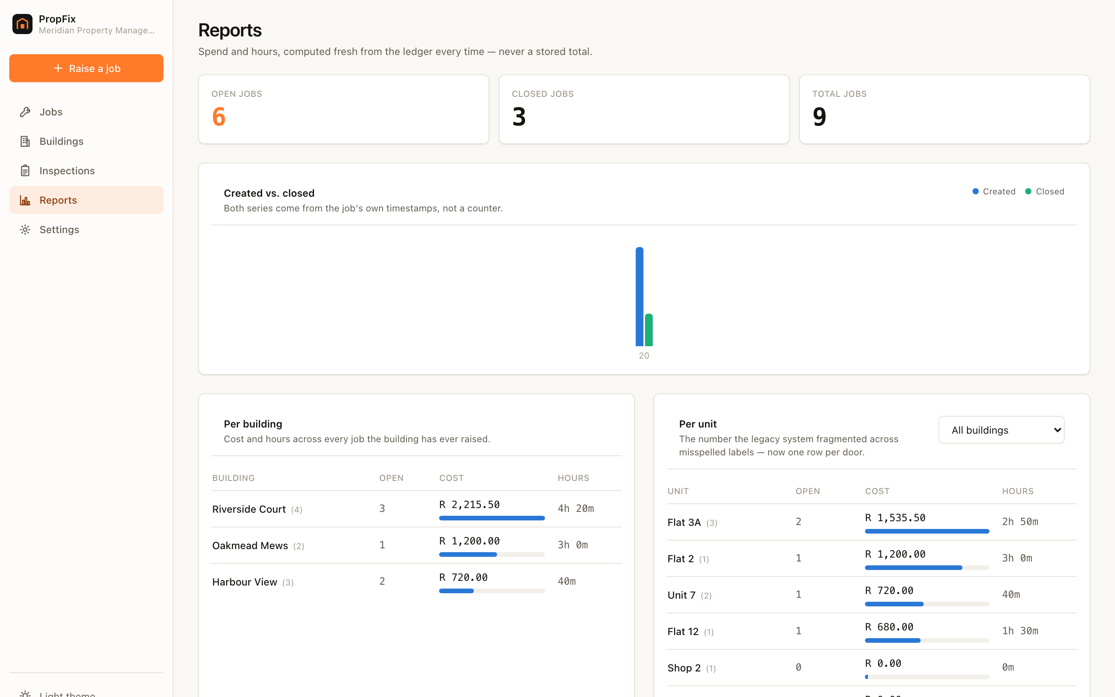This screenshot has width=1115, height=697.
Task: Click the 4h 20m hours value
Action: coord(576,508)
